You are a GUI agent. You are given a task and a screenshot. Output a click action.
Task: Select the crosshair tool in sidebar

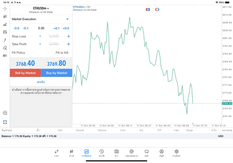(x=5, y=8)
